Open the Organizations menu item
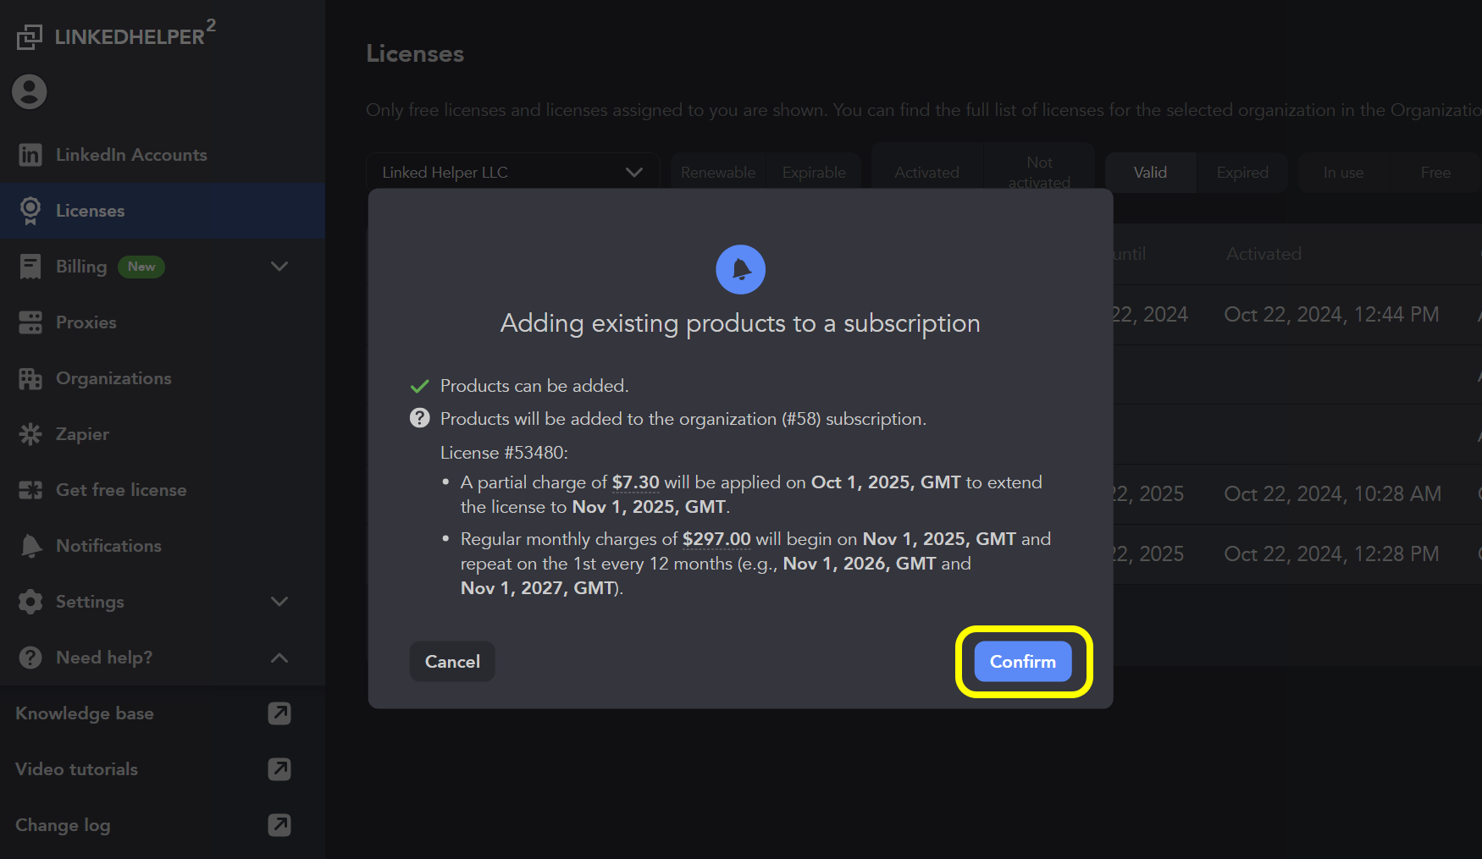Screen dimensions: 1482x859 (113, 378)
